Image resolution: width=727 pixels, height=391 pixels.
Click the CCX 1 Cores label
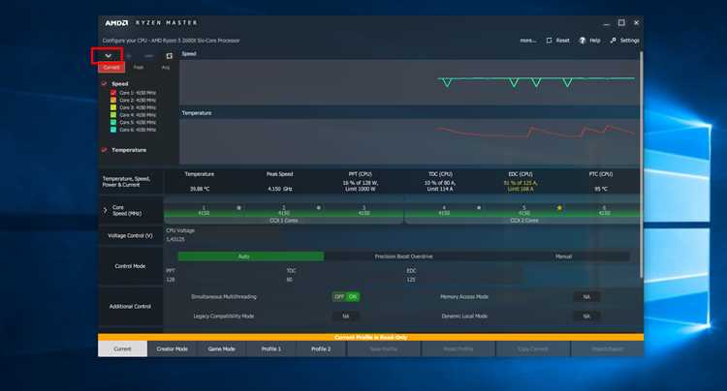pyautogui.click(x=284, y=221)
